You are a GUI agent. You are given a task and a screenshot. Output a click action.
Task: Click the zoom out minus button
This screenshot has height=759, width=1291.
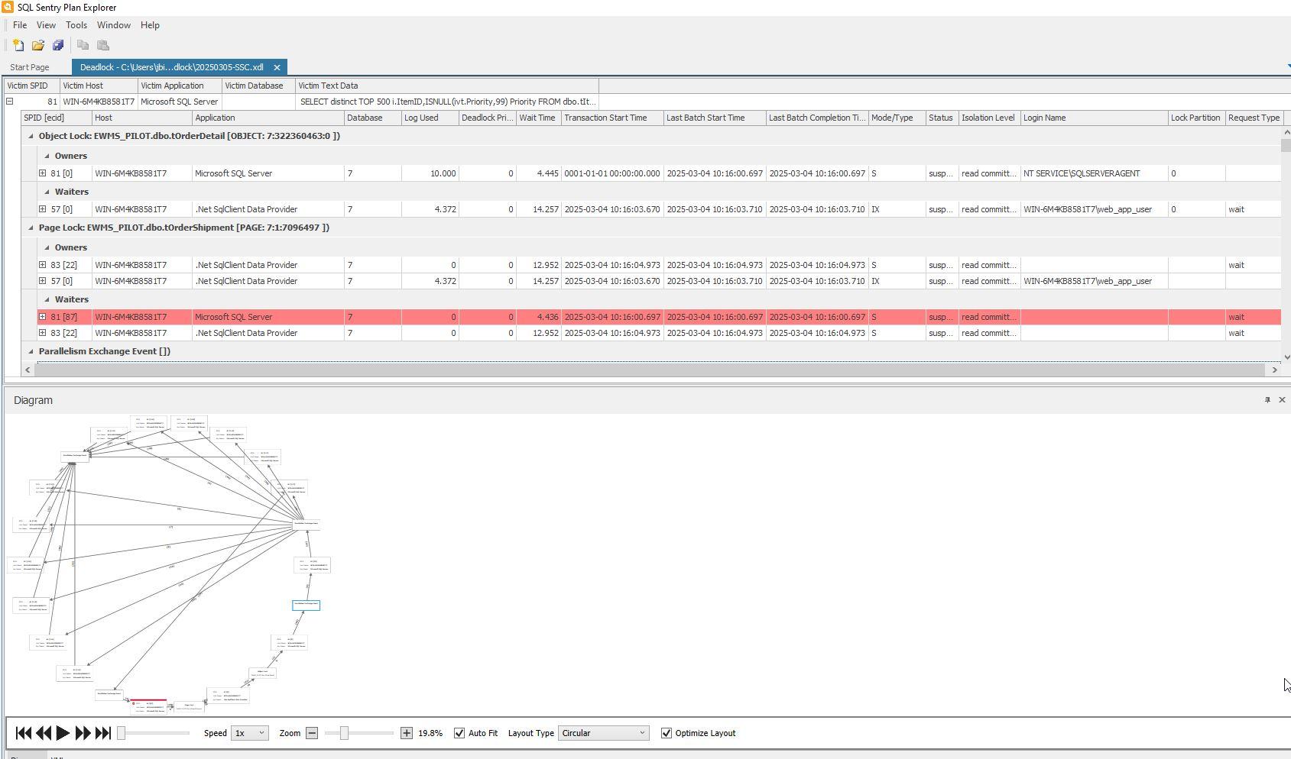click(312, 733)
